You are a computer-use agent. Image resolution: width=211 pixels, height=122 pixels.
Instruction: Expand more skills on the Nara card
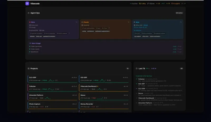point(69,33)
